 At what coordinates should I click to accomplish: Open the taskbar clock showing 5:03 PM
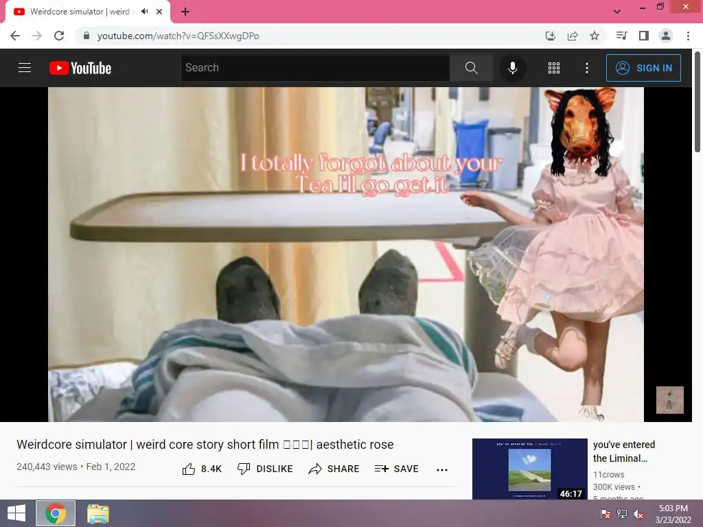click(673, 513)
